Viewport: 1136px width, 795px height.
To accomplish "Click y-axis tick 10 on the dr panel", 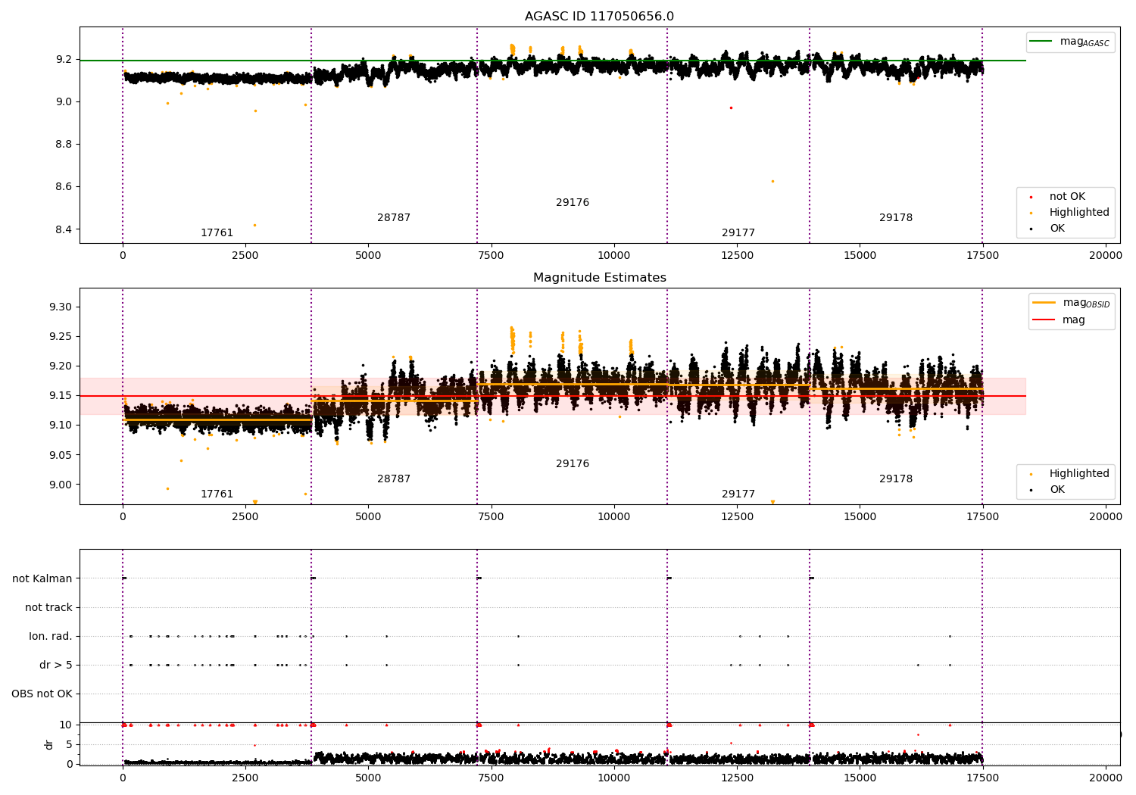I will click(66, 725).
